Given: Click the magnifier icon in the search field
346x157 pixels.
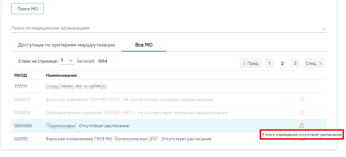Looking at the screenshot, I should (x=324, y=29).
